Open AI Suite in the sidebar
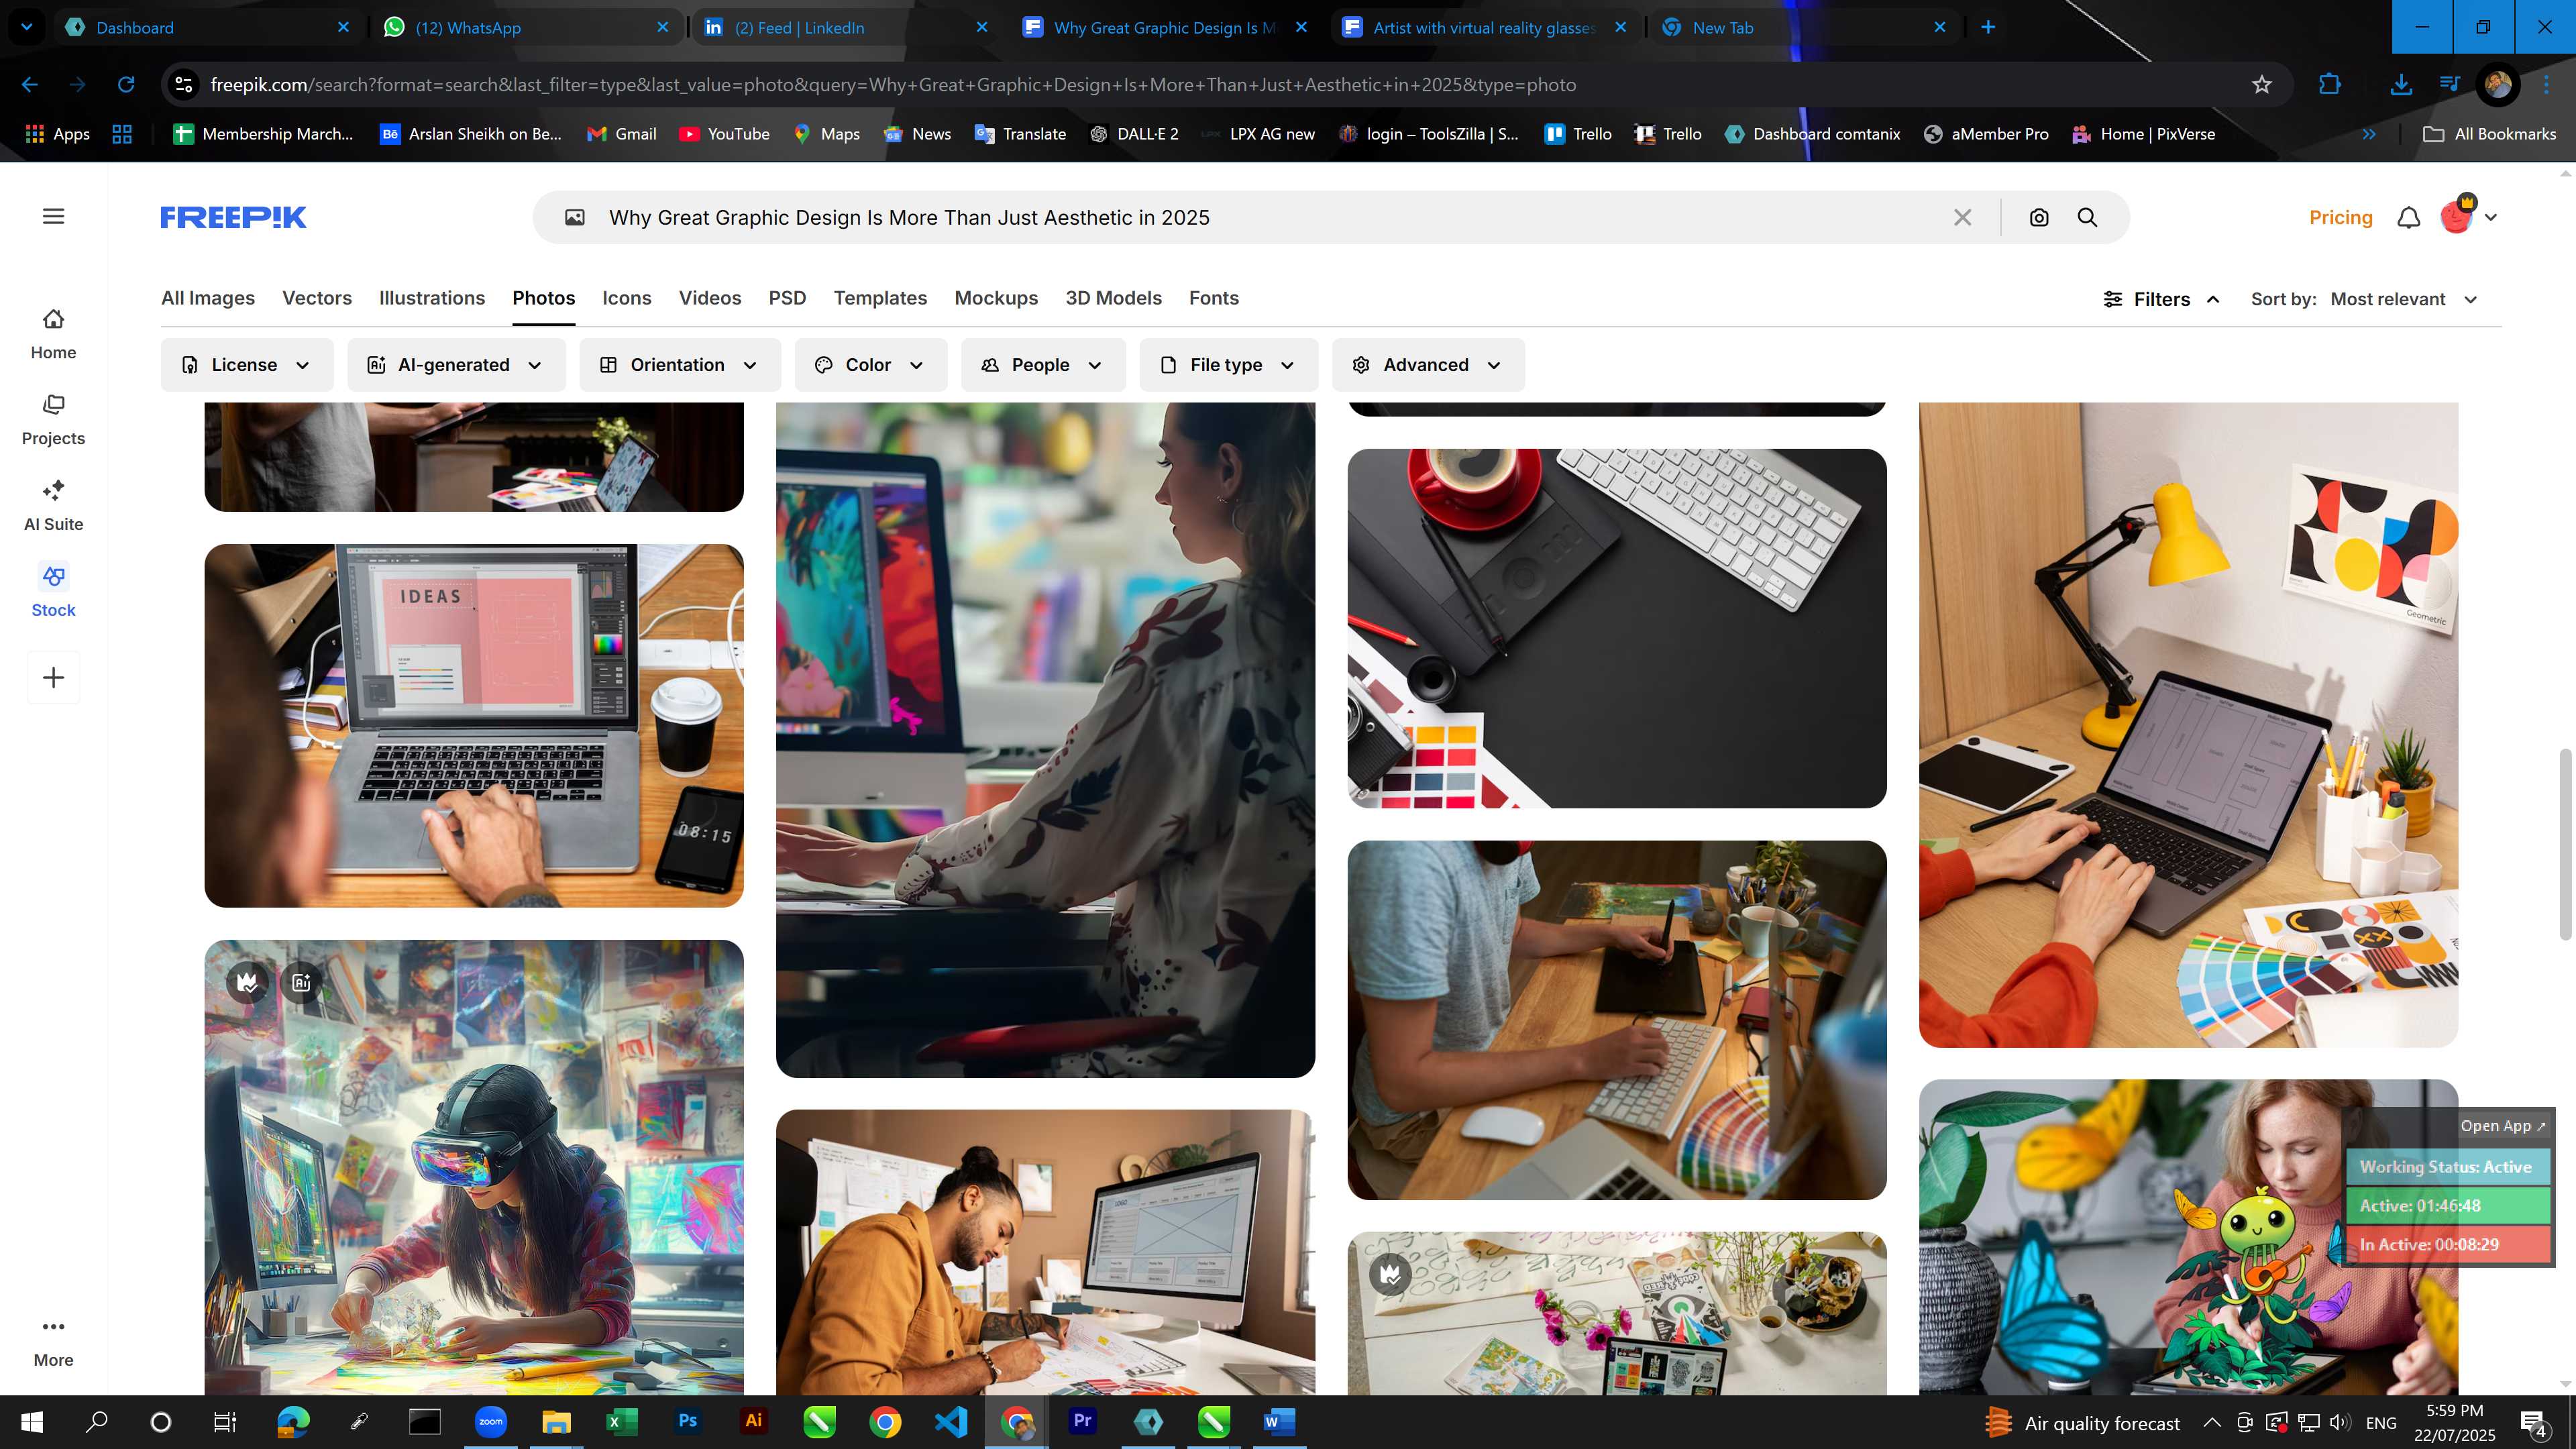The image size is (2576, 1449). tap(53, 506)
